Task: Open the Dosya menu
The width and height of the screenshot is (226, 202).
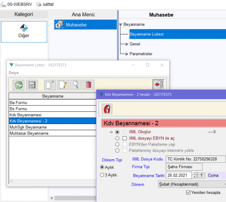Action: click(x=14, y=73)
